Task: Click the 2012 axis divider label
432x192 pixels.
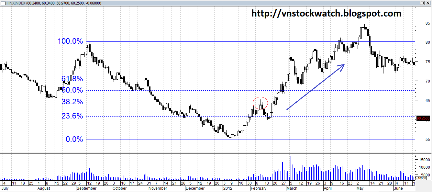Action: point(228,188)
